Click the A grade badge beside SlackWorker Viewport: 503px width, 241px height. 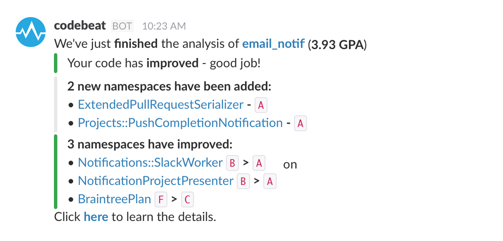click(259, 163)
